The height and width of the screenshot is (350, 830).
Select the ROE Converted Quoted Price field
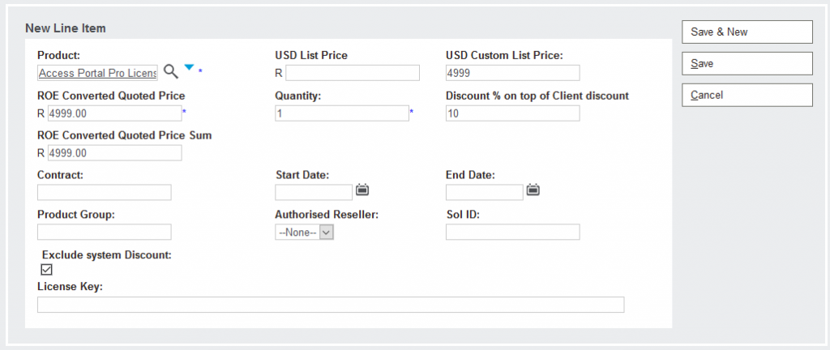[x=114, y=113]
